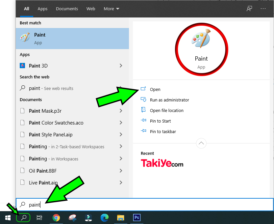
Task: Select Pin to Start
Action: pos(160,121)
